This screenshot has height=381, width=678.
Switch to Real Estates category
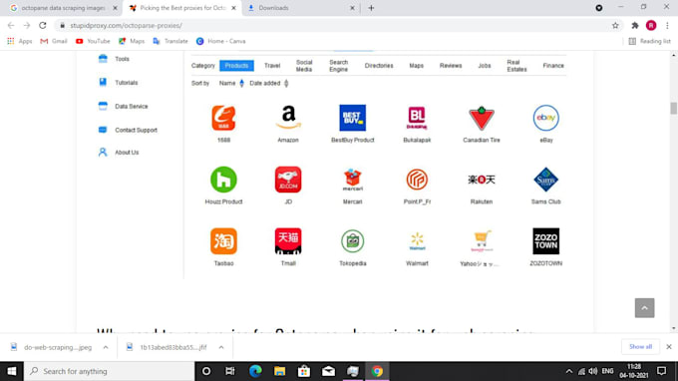516,66
